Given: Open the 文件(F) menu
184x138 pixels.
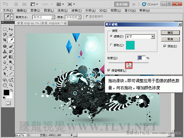Looking at the screenshot, I should (x=8, y=10).
